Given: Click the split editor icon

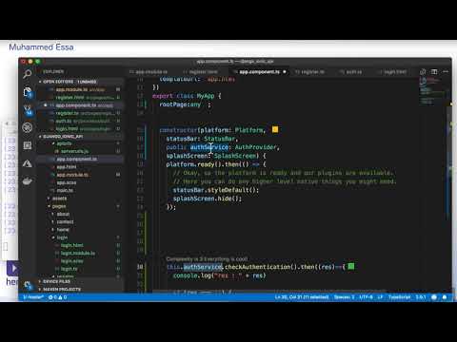Looking at the screenshot, I should pyautogui.click(x=434, y=72).
